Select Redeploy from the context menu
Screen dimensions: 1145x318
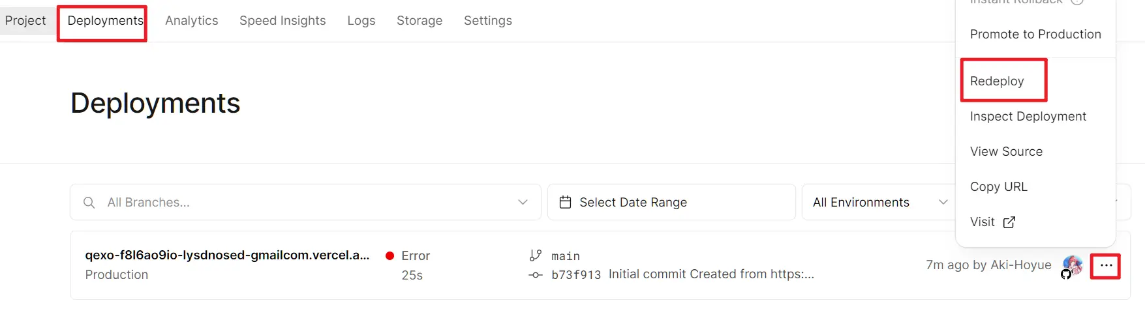[x=997, y=81]
